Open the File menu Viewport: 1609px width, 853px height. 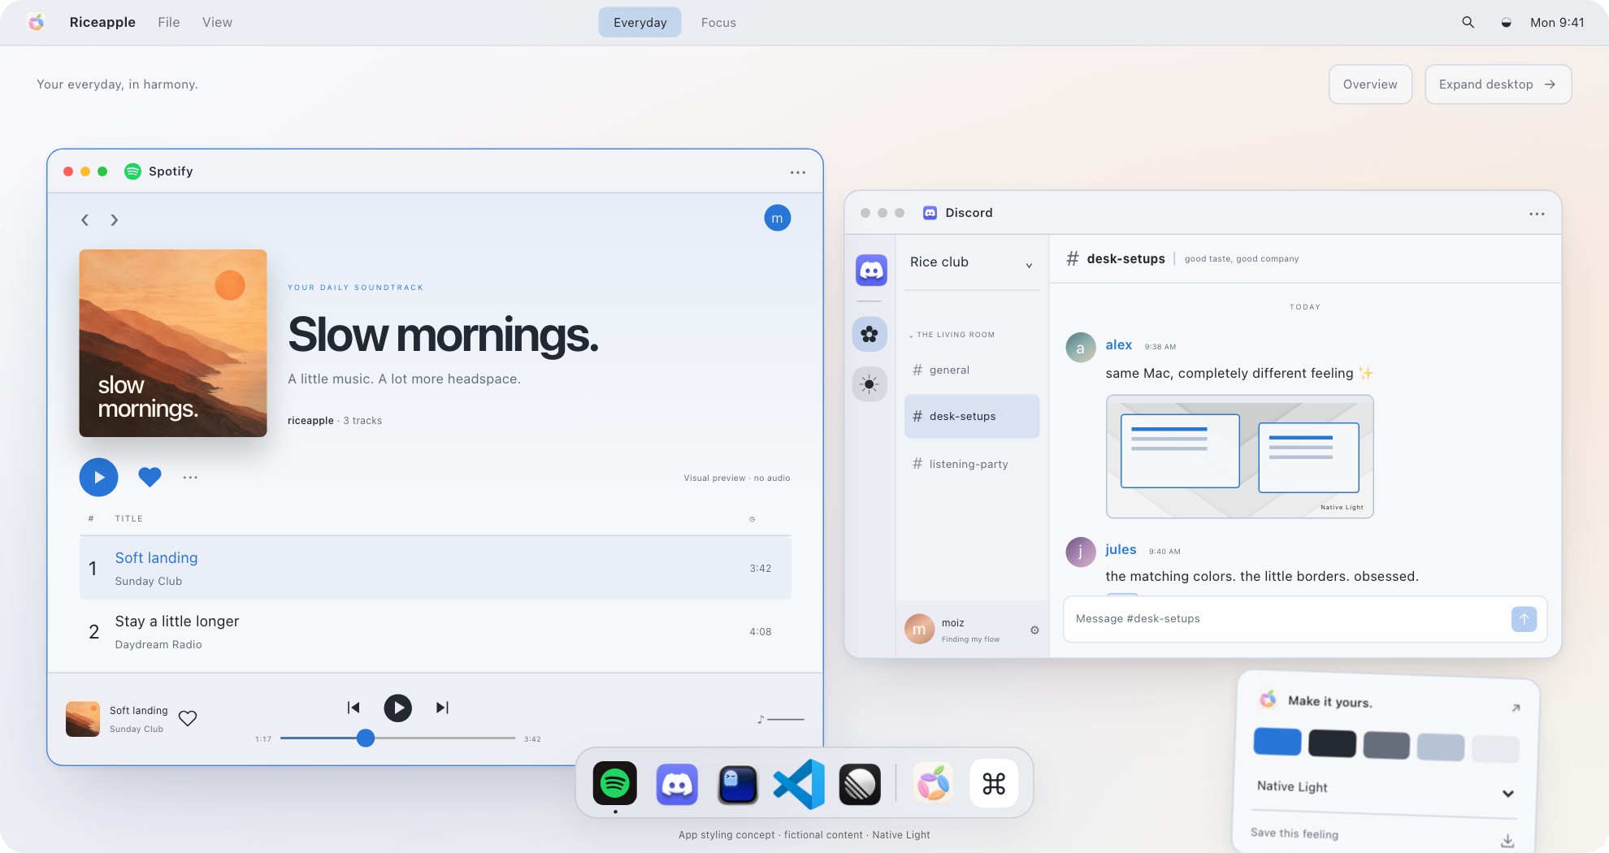(169, 23)
